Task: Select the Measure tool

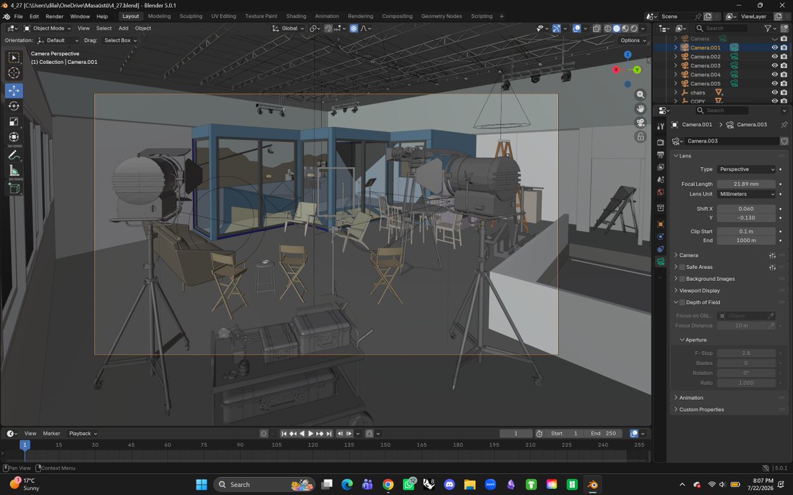Action: [x=14, y=171]
